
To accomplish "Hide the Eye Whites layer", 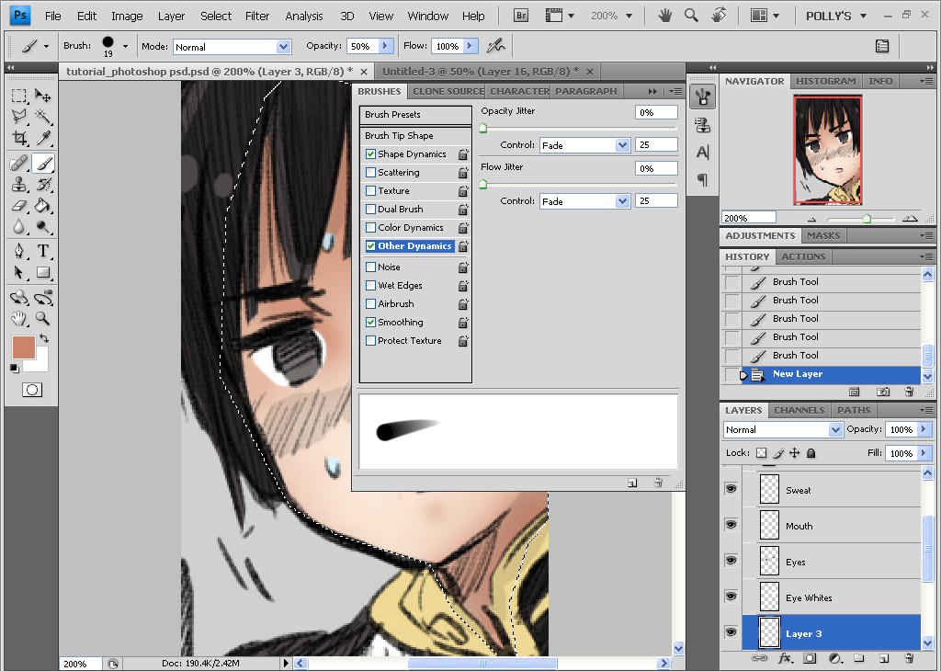I will (731, 597).
